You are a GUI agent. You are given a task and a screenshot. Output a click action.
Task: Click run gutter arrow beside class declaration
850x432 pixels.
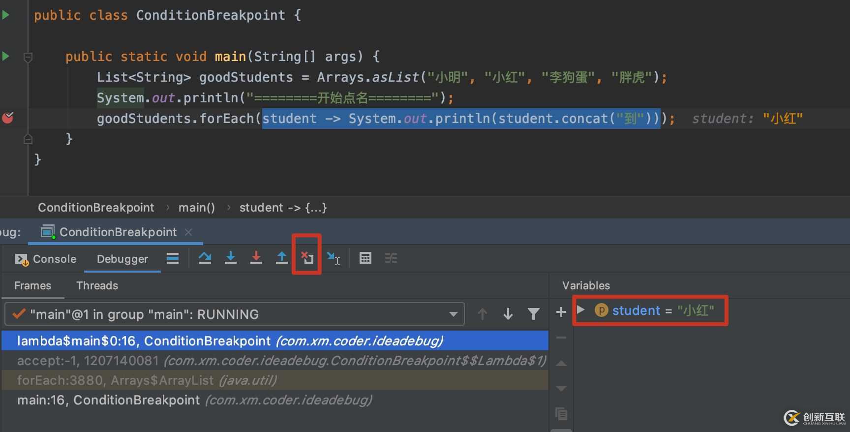(6, 15)
